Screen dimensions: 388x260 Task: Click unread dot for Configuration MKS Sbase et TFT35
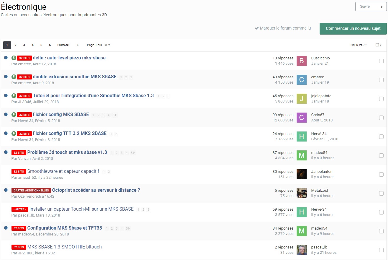click(x=6, y=228)
